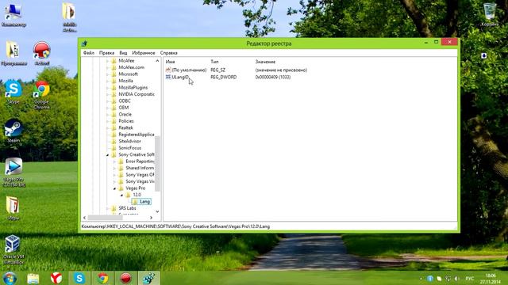Click the Значение column header

265,62
